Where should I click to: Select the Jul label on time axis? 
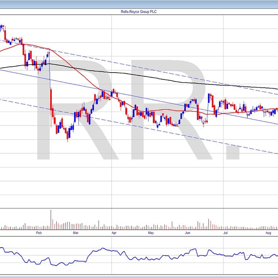pyautogui.click(x=225, y=233)
